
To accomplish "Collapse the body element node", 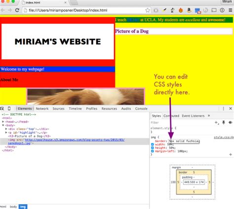I will 3,125.
